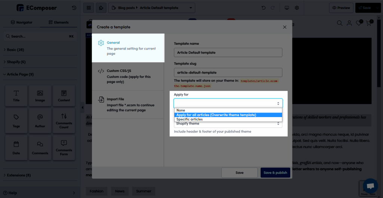Add the Title element
Image resolution: width=383 pixels, height=198 pixels.
pos(16,96)
